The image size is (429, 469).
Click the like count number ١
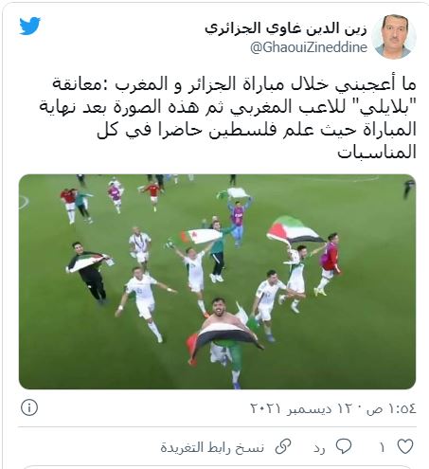point(382,447)
